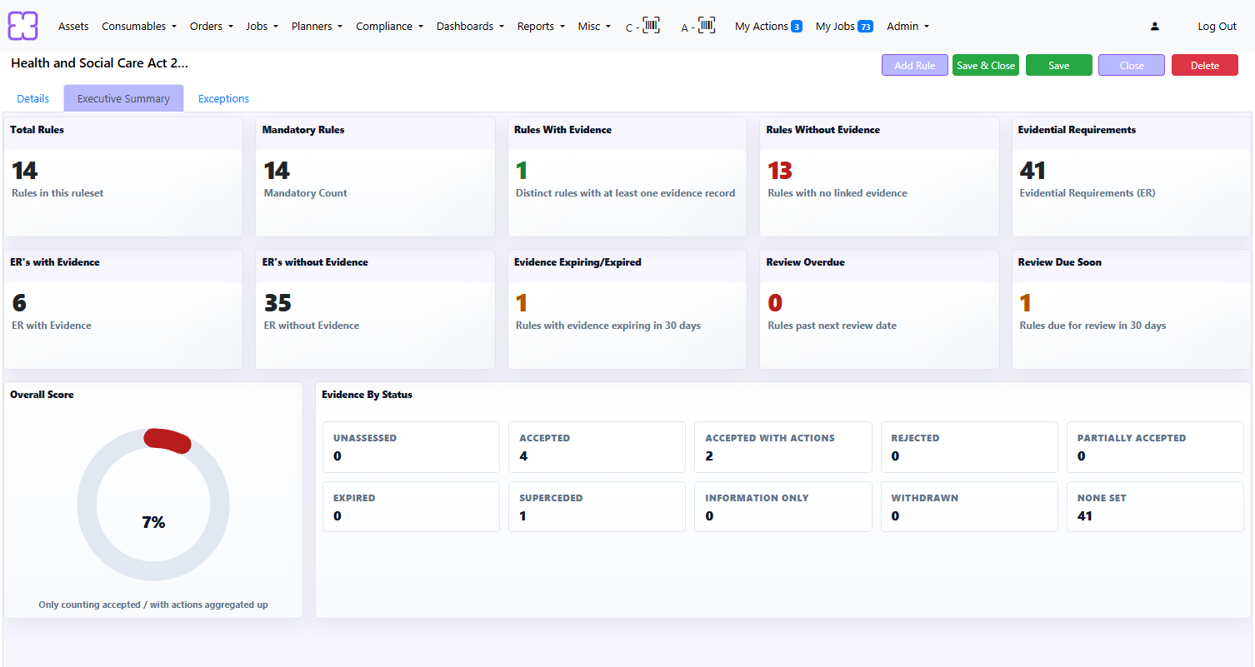Open the Compliance dropdown
The width and height of the screenshot is (1255, 667).
coord(389,27)
